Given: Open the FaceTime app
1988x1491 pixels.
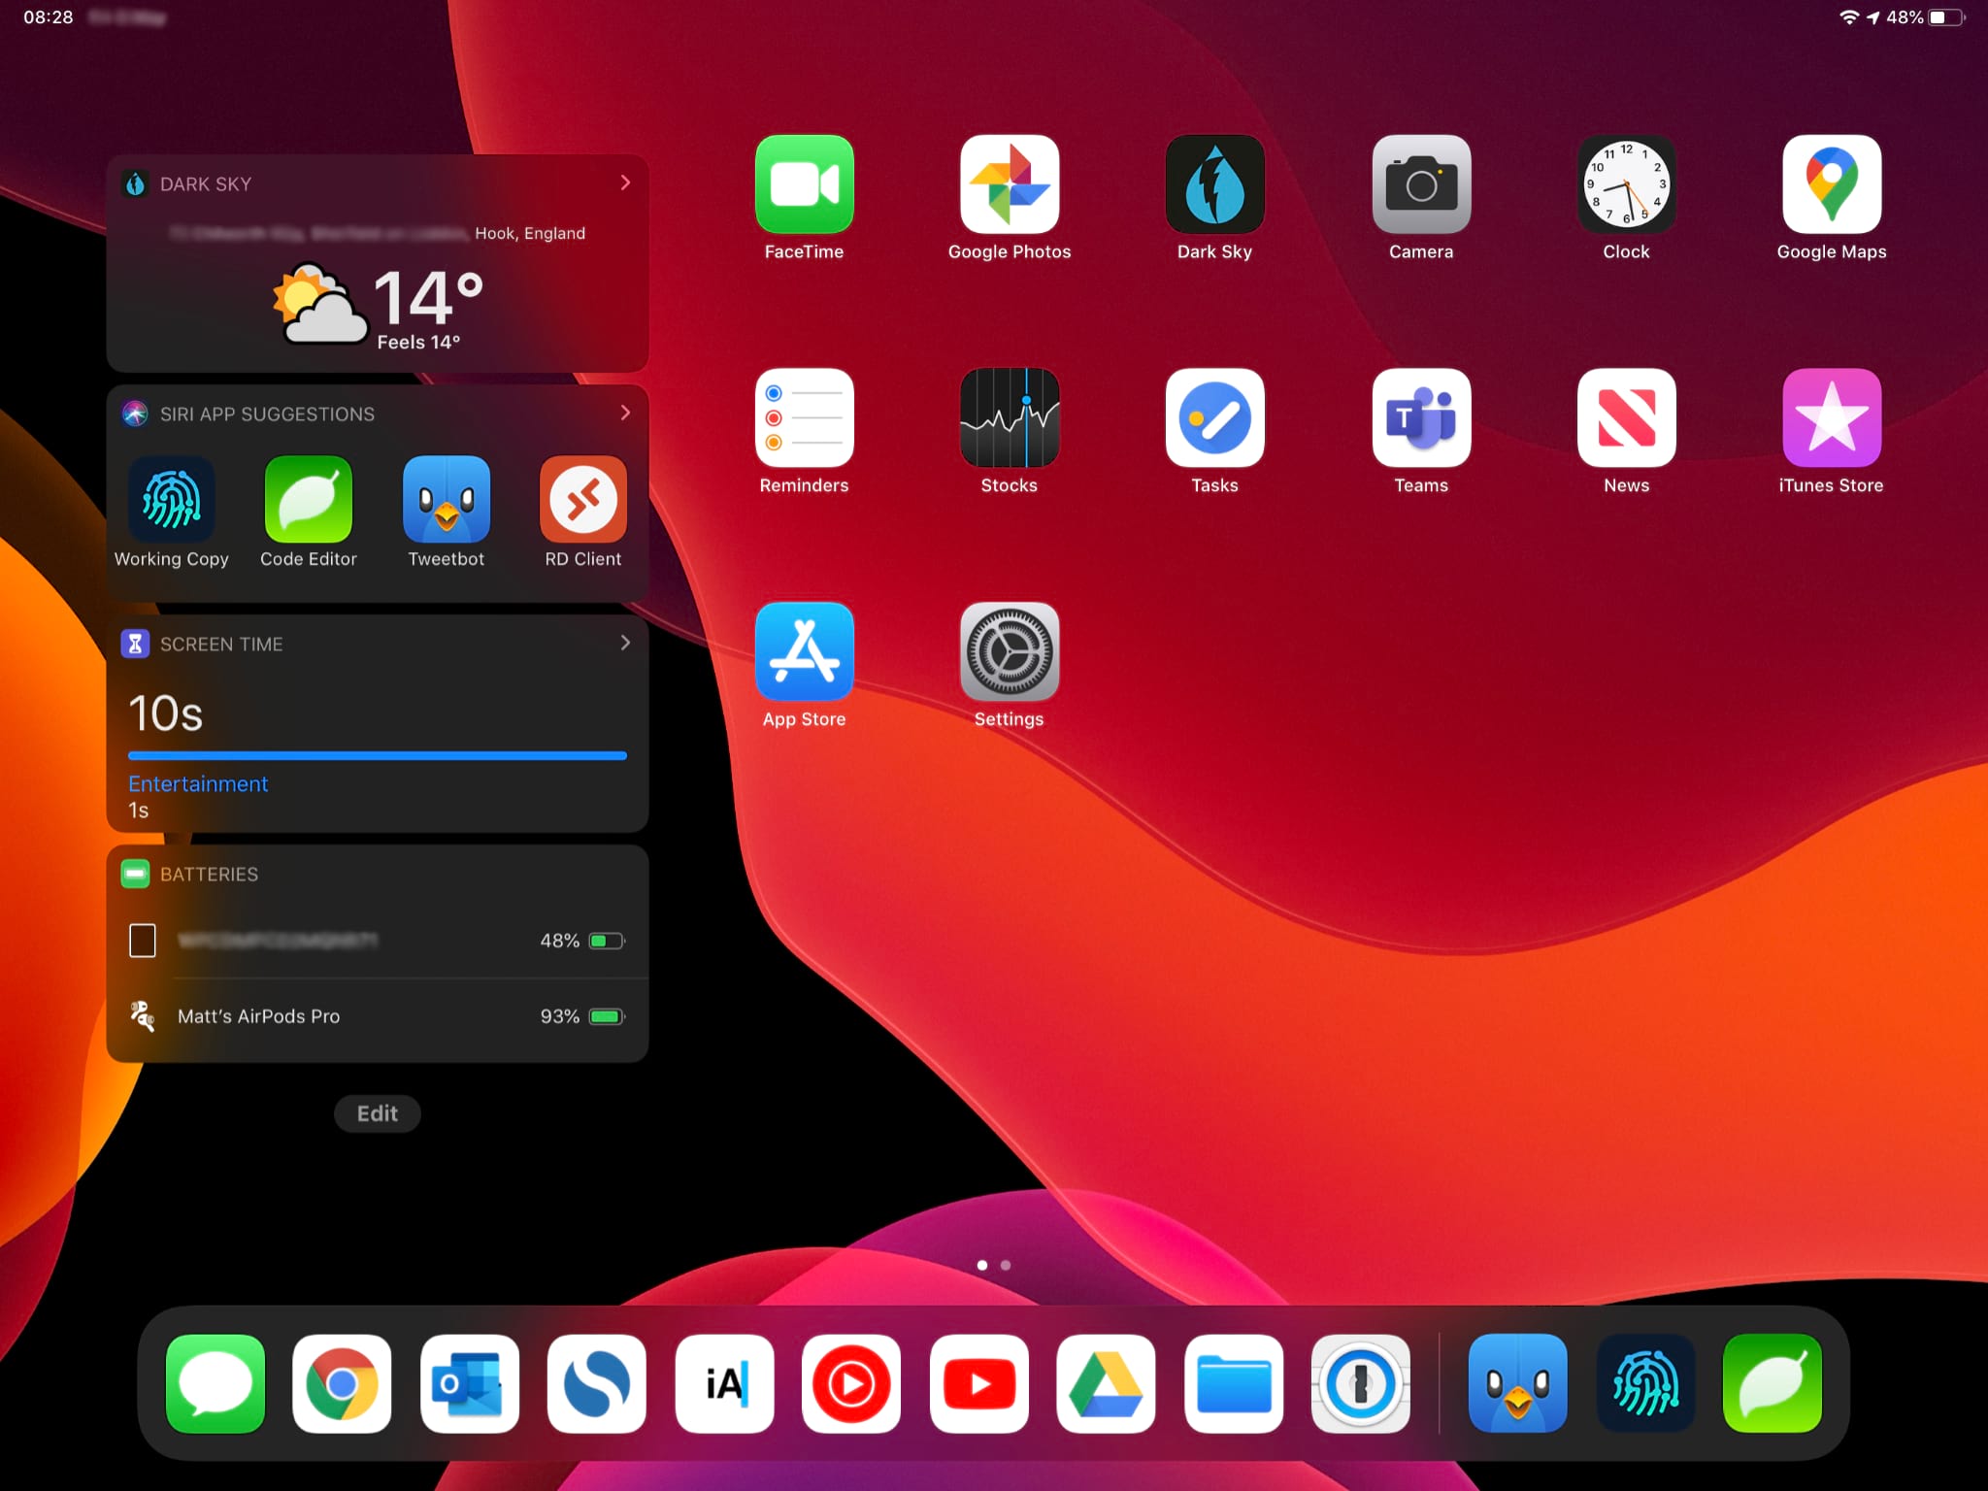Looking at the screenshot, I should click(x=804, y=184).
